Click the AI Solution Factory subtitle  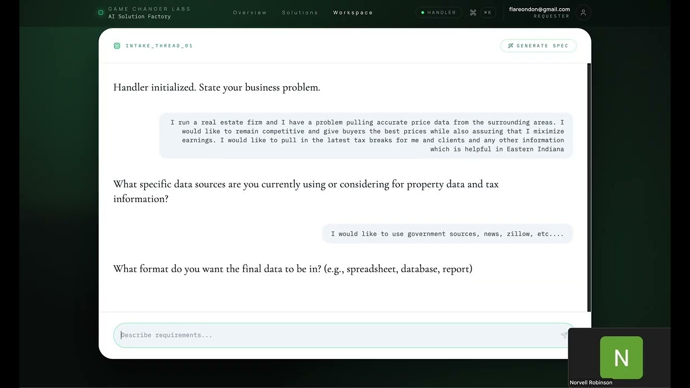point(140,17)
